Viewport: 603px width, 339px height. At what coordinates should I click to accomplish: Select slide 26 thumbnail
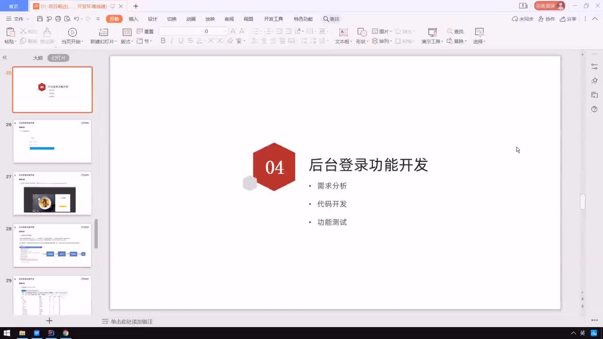point(52,141)
